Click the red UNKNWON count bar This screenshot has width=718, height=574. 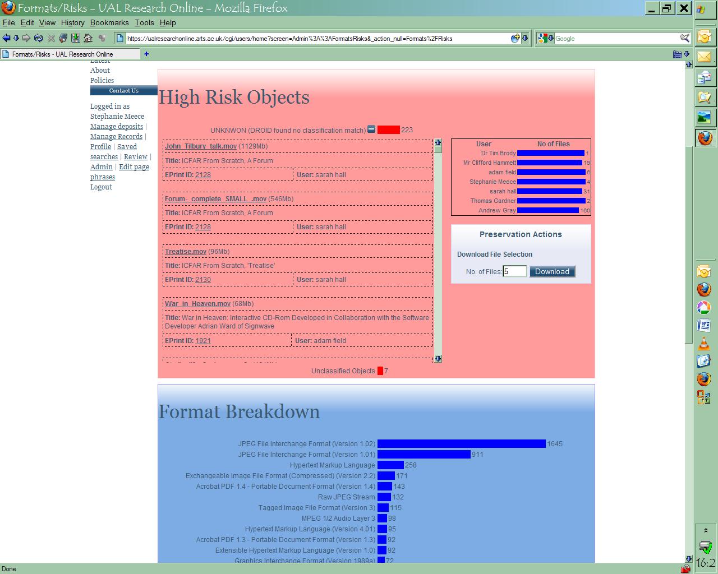(388, 130)
